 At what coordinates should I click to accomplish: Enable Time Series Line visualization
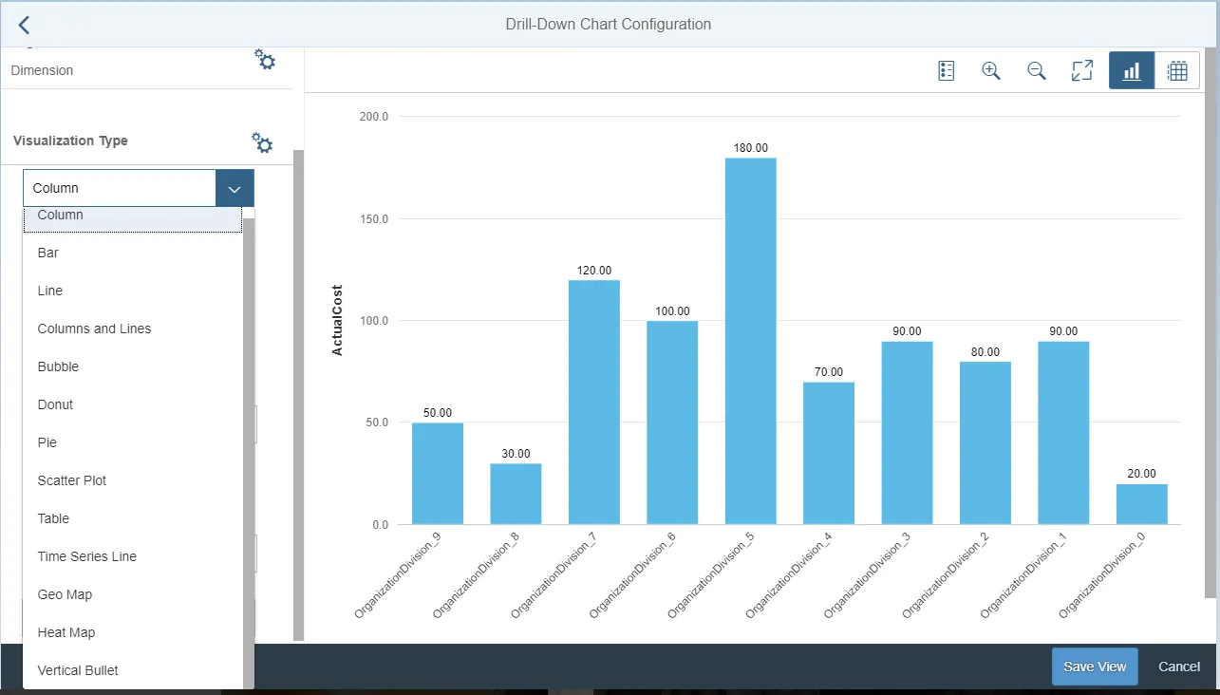point(86,555)
